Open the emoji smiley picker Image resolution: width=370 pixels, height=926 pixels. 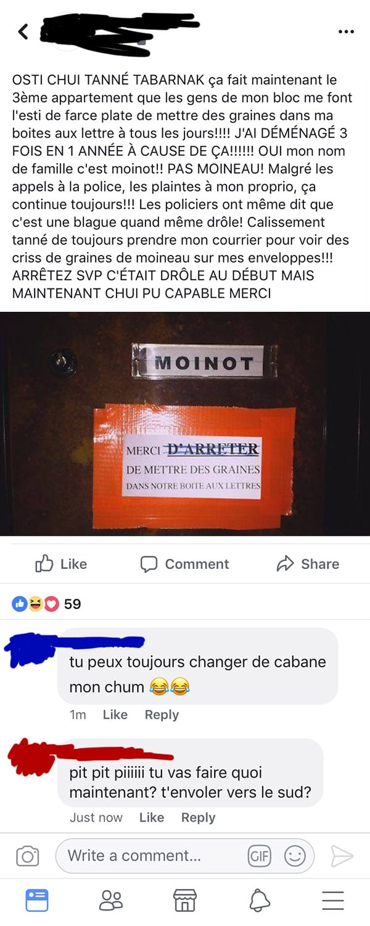[x=295, y=856]
